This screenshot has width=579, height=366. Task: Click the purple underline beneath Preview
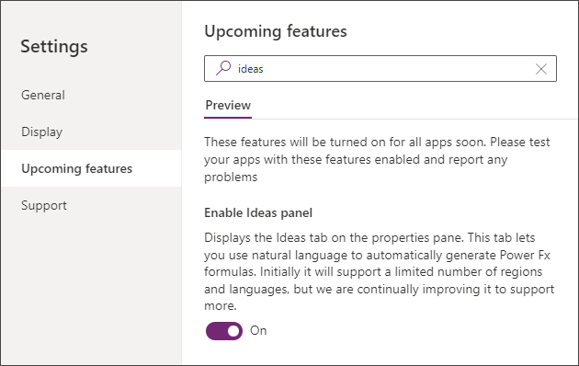(x=228, y=118)
